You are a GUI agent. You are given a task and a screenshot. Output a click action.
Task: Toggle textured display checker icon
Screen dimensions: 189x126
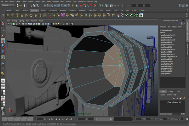51,24
